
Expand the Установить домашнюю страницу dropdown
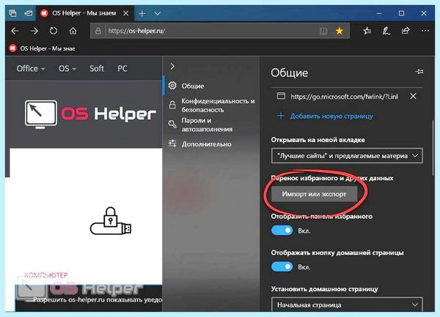347,305
